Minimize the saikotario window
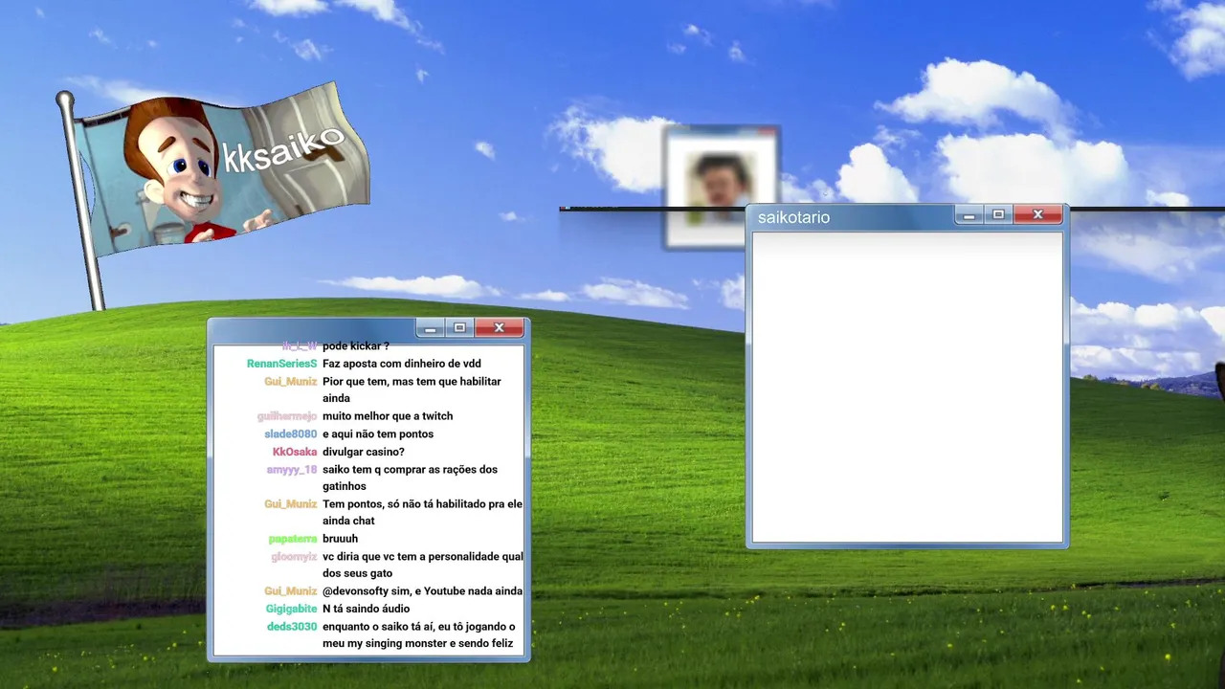 pyautogui.click(x=969, y=215)
